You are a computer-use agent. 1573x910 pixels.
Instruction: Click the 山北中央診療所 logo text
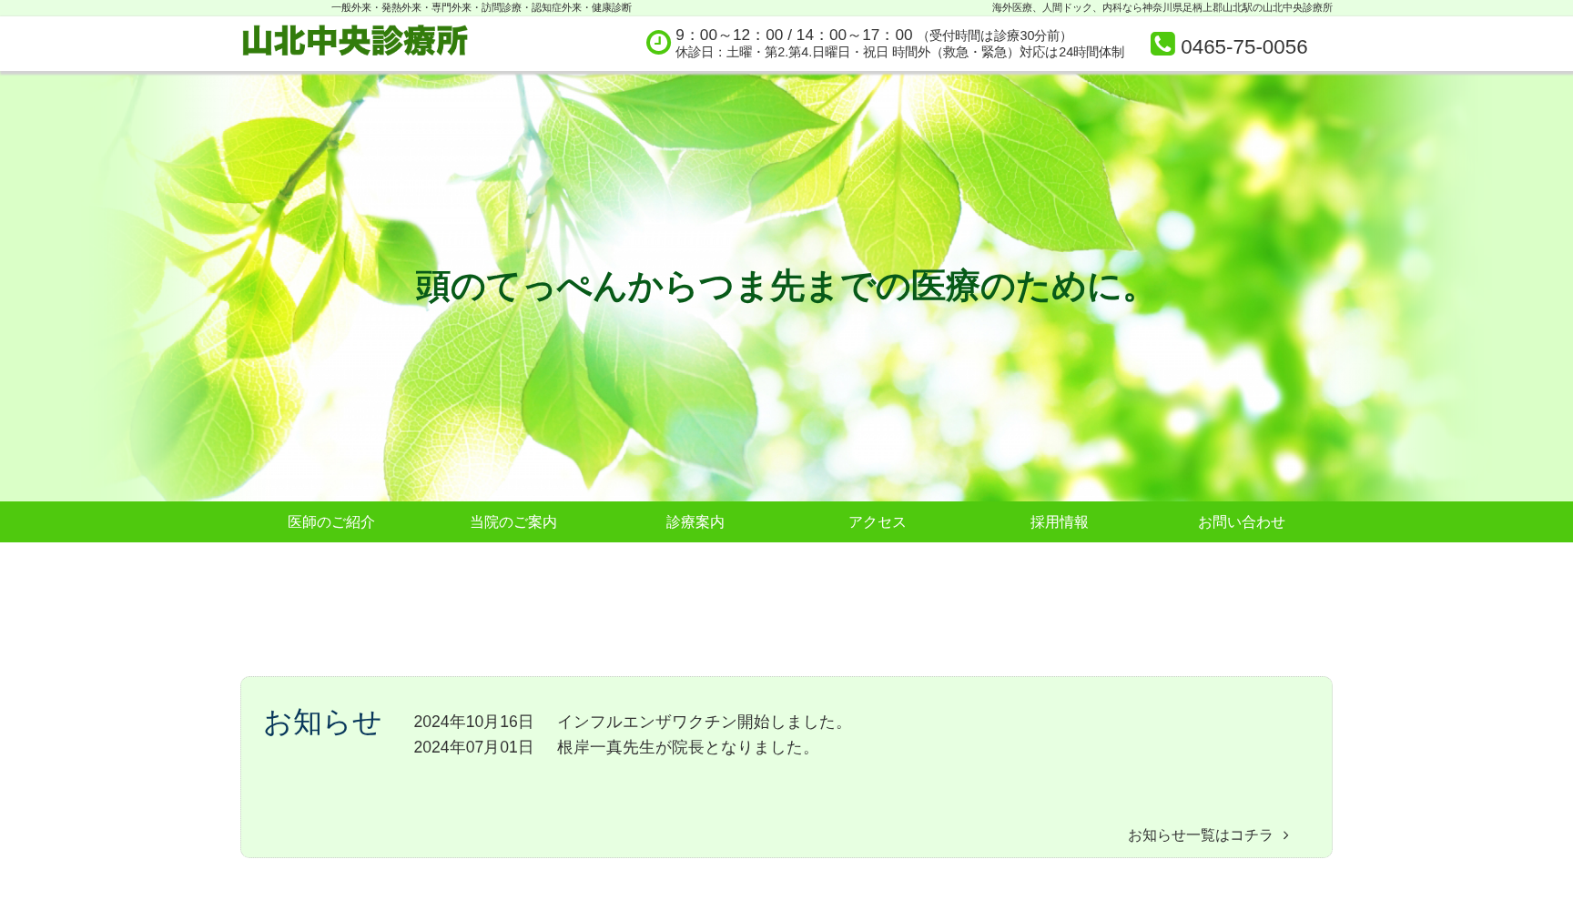[x=353, y=41]
